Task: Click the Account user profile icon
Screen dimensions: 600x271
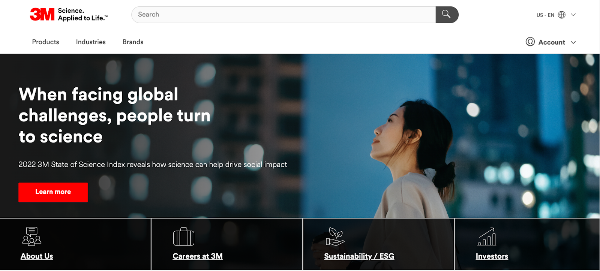Action: (530, 42)
